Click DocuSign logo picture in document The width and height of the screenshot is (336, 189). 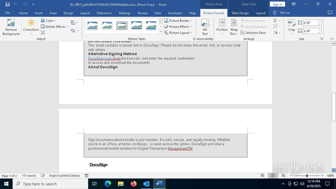(98, 165)
